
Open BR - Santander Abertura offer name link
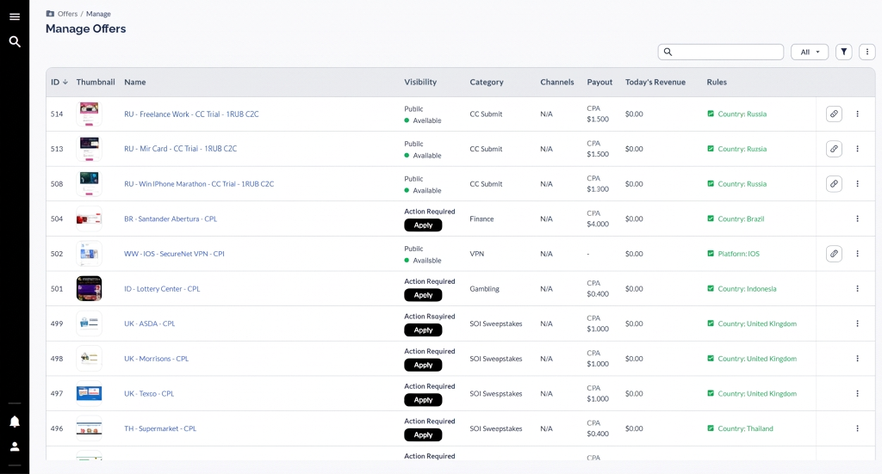tap(171, 219)
